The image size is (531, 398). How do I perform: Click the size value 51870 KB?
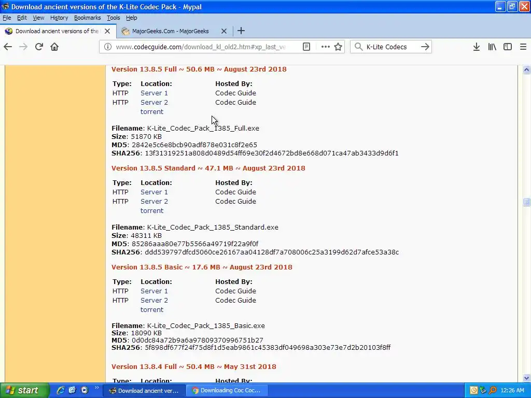click(146, 137)
